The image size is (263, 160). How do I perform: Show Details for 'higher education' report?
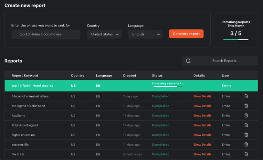(202, 135)
